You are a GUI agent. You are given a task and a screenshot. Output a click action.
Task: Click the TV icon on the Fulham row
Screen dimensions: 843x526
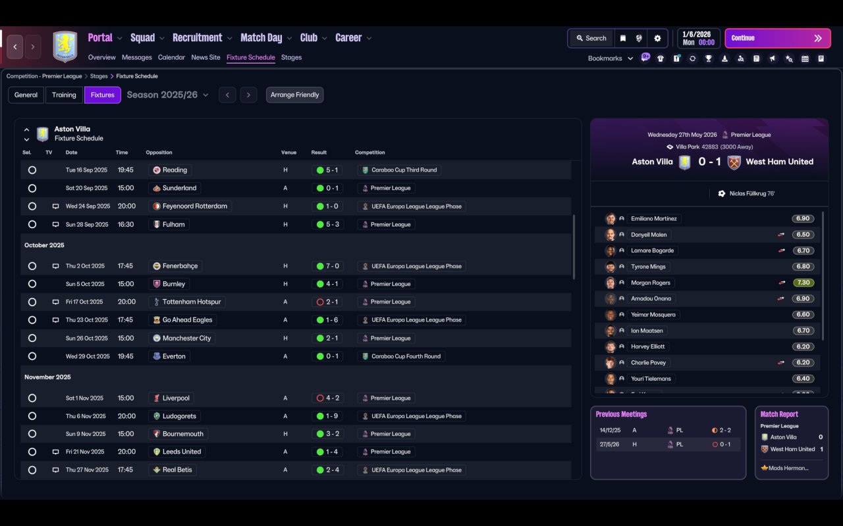pyautogui.click(x=56, y=224)
